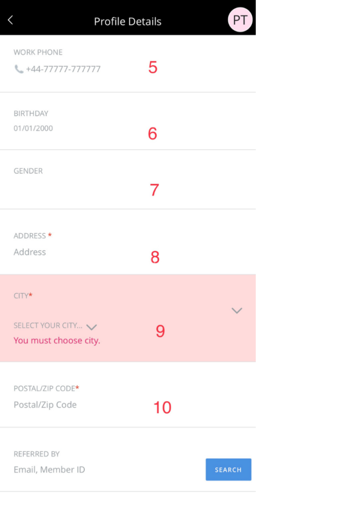
Task: Click the Referred By label
Action: 36,454
